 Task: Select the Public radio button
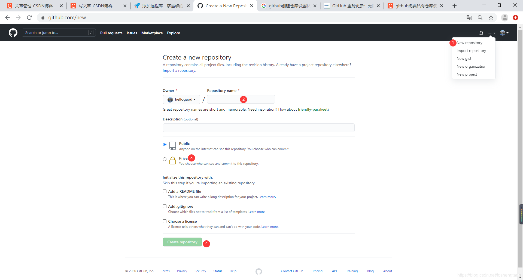pyautogui.click(x=165, y=144)
